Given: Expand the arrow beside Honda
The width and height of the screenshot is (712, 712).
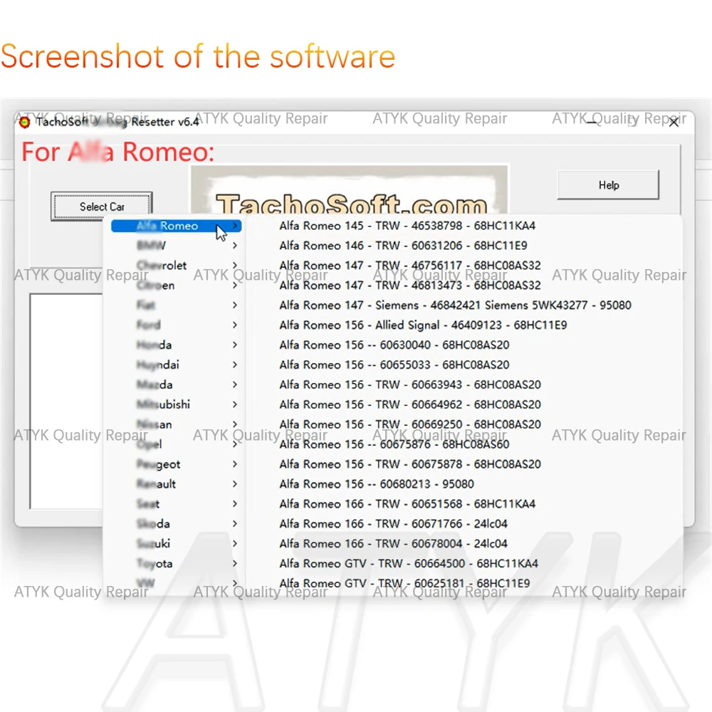Looking at the screenshot, I should click(x=235, y=345).
